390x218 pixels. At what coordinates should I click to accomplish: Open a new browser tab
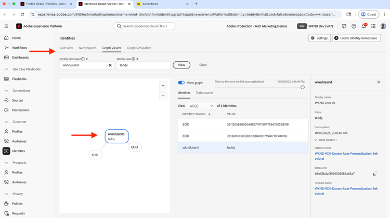coord(196,4)
